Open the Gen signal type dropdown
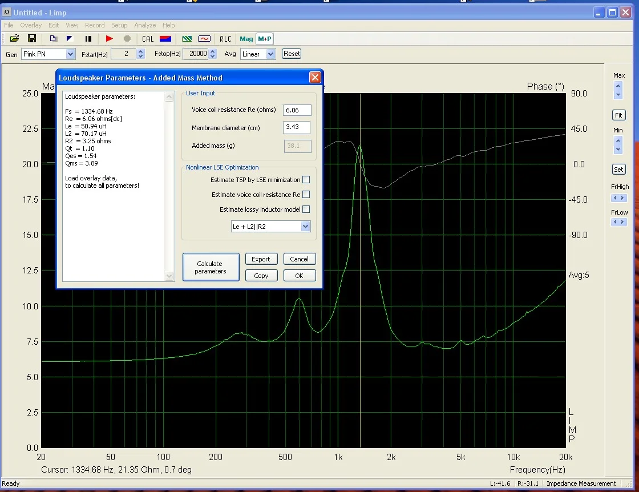 coord(70,54)
